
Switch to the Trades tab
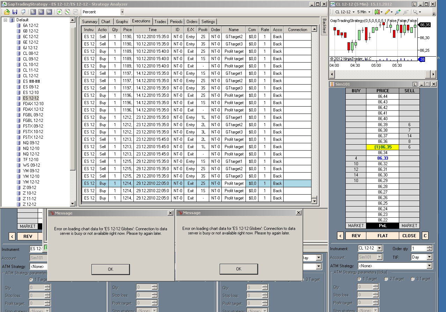pos(161,22)
